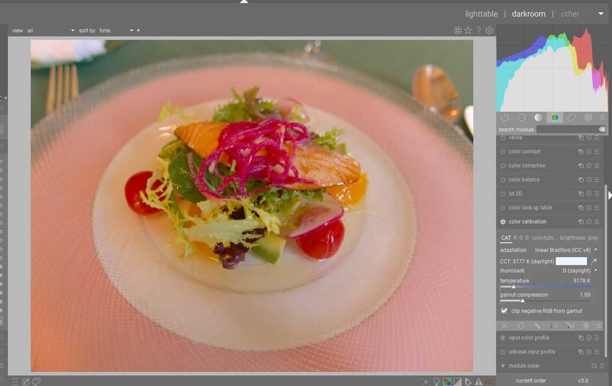Select drawn and parametric mask icon
This screenshot has width=612, height=386.
point(570,325)
